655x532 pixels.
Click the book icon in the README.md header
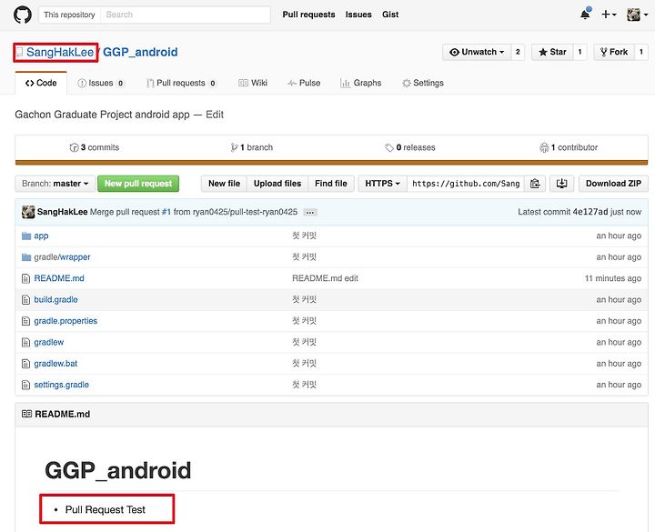[26, 414]
